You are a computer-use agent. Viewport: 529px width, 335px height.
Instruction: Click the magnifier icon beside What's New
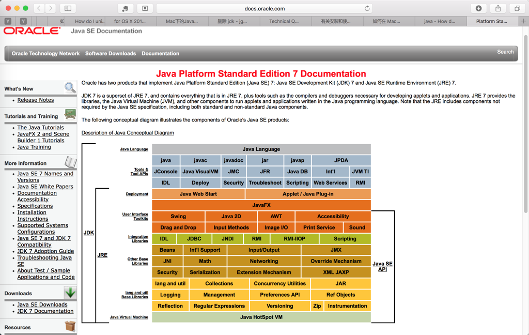70,88
